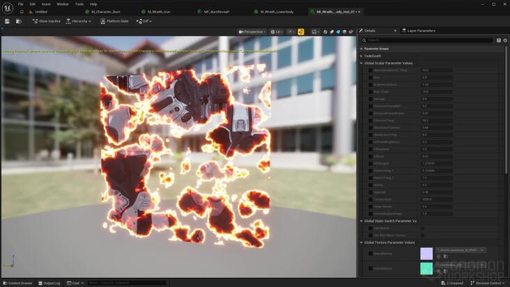Save the current material instance asset
Image resolution: width=510 pixels, height=287 pixels.
tap(7, 21)
